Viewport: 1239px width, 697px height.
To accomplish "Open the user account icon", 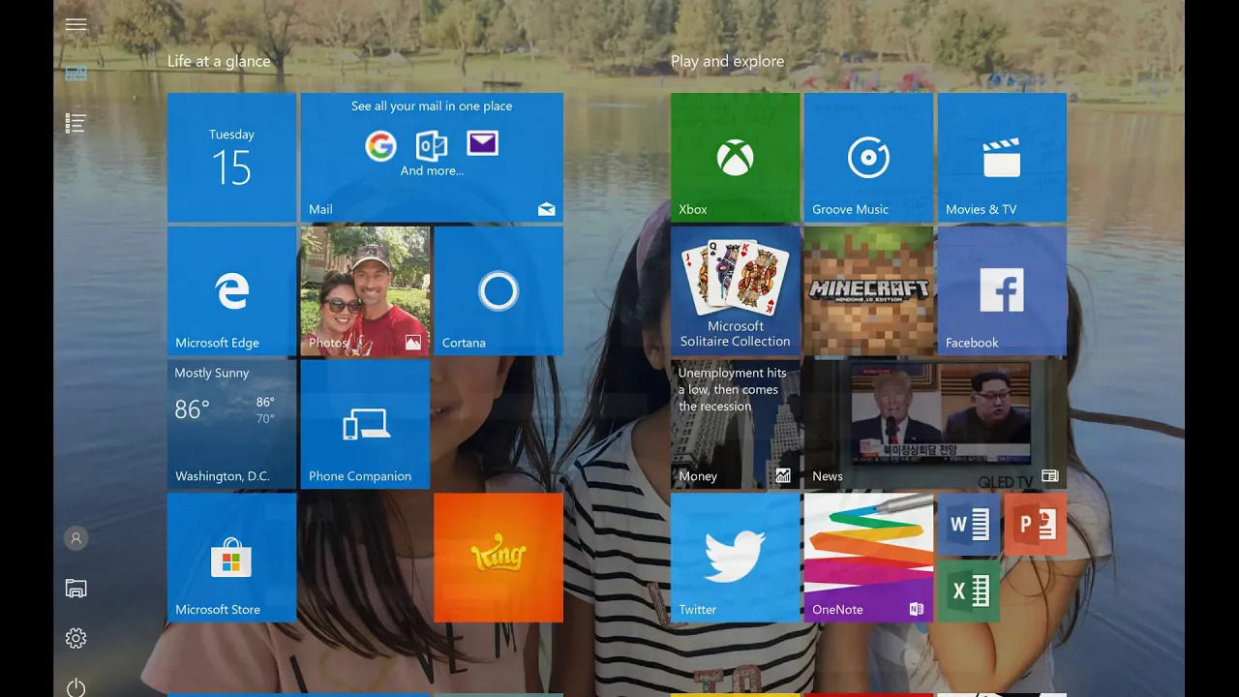I will pos(76,538).
